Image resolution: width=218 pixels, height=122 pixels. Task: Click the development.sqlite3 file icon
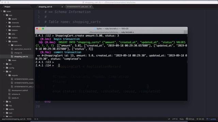[x=10, y=90]
